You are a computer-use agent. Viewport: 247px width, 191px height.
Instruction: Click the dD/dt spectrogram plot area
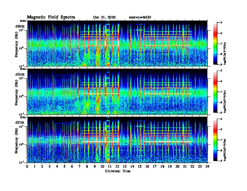pyautogui.click(x=117, y=92)
